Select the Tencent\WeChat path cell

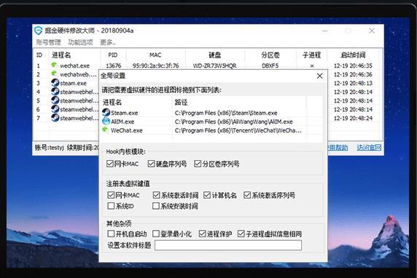[238, 130]
